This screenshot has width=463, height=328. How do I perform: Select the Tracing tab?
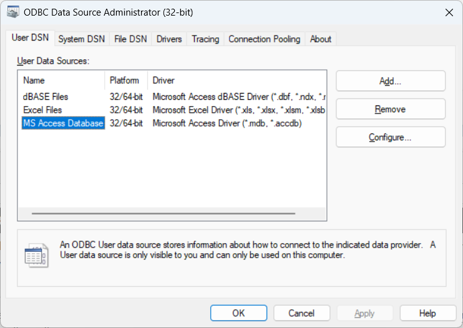[x=205, y=39]
